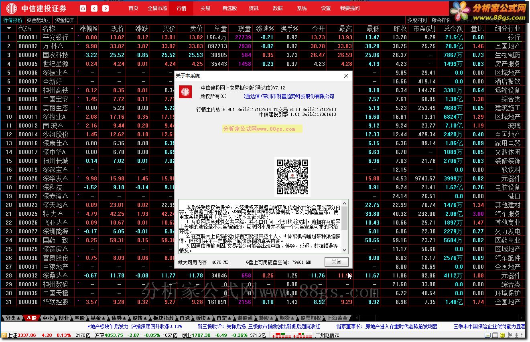Click the home icon in title bar
This screenshot has height=342, width=530.
pos(83,8)
